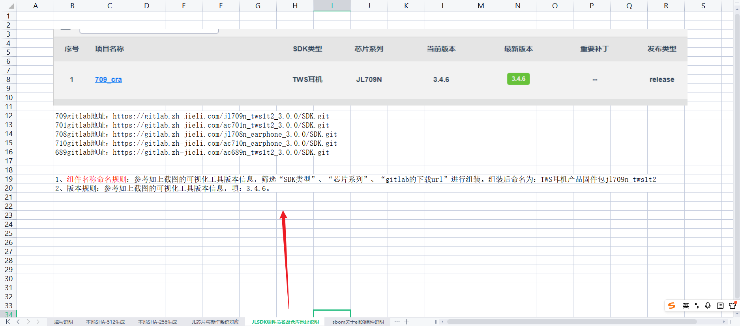Click the horizontal scrollbar thumb
Image resolution: width=740 pixels, height=326 pixels.
point(571,322)
